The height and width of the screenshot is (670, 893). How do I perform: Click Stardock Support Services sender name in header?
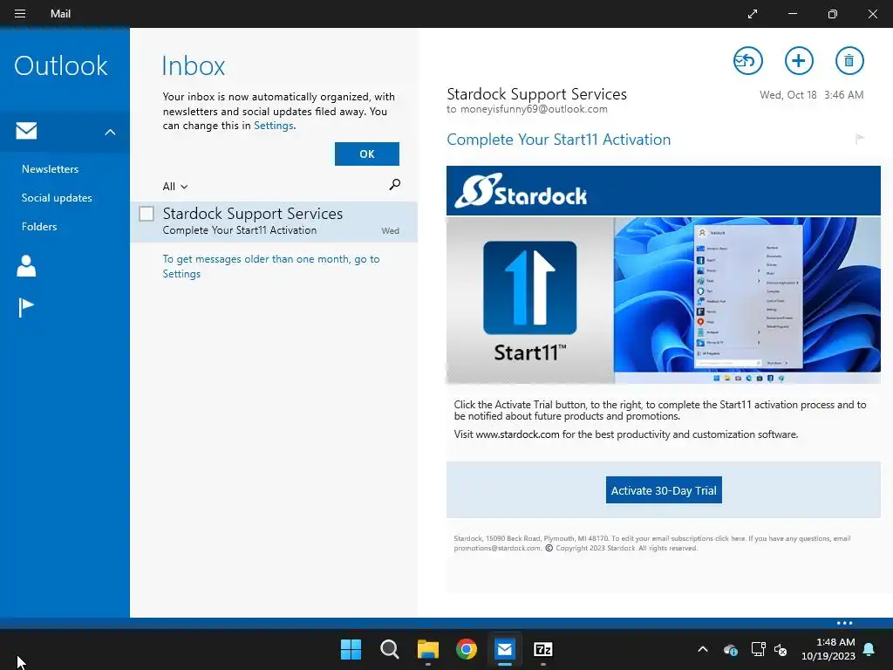536,94
